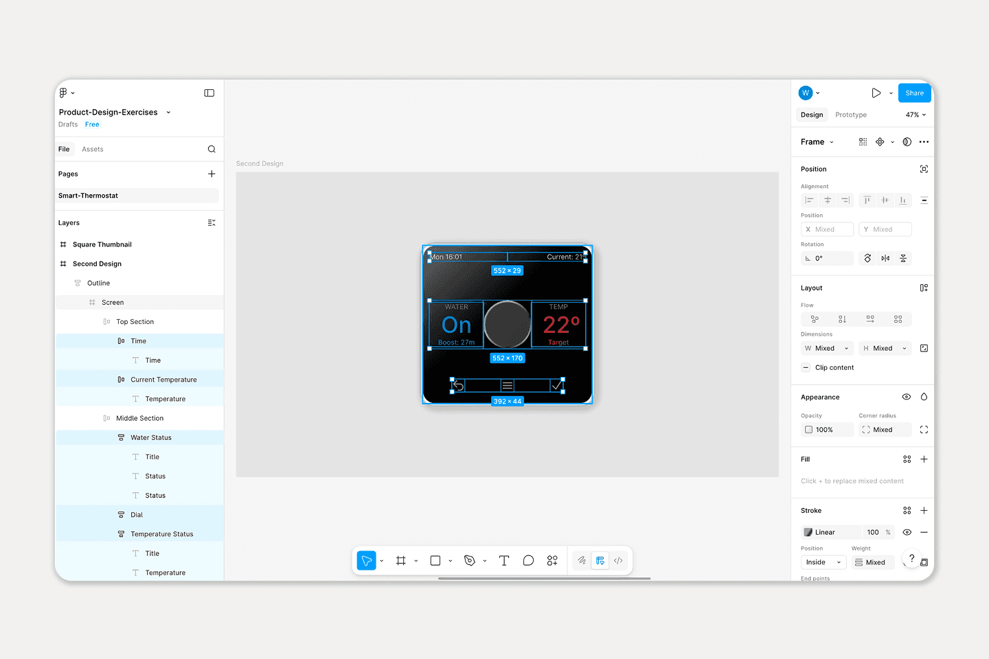
Task: Switch to Dev Mode code icon
Action: click(x=618, y=561)
